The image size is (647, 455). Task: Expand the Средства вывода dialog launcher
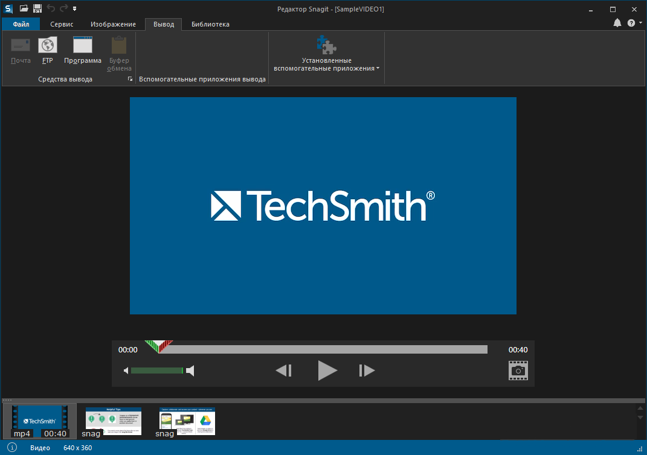point(130,79)
